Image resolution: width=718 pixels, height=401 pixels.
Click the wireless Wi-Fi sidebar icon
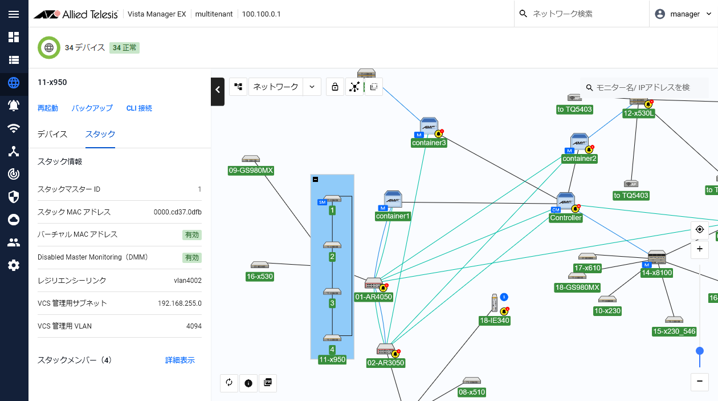click(x=14, y=128)
